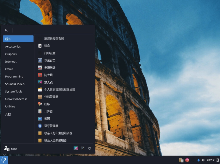Click the red cube package tray icon
Viewport: 220px width, 164px height.
pos(187,160)
